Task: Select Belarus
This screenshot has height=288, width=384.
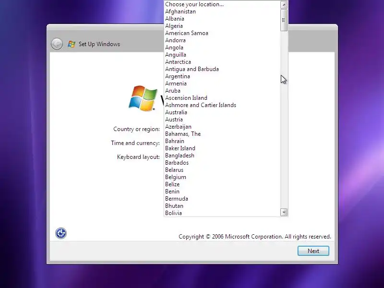Action: [222, 170]
